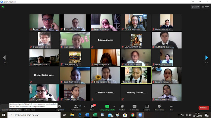
Task: Open the Participantes panel
Action: pyautogui.click(x=76, y=108)
